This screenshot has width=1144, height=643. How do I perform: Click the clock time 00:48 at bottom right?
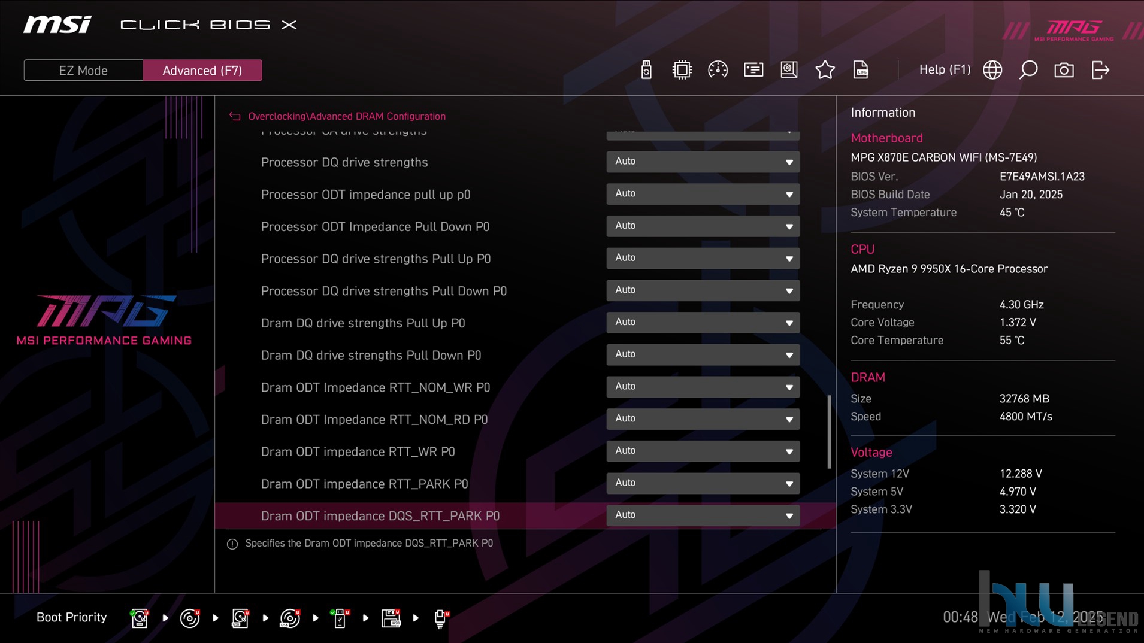pos(960,617)
